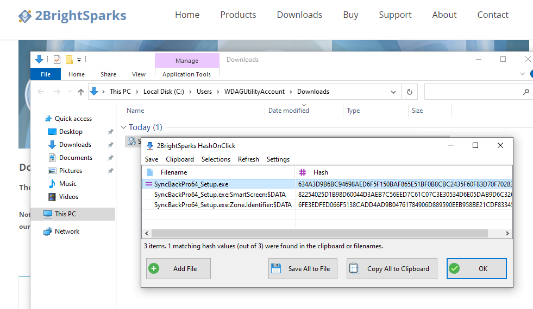
Task: Click the blue down-arrow icon in the Explorer title bar
Action: [x=39, y=59]
